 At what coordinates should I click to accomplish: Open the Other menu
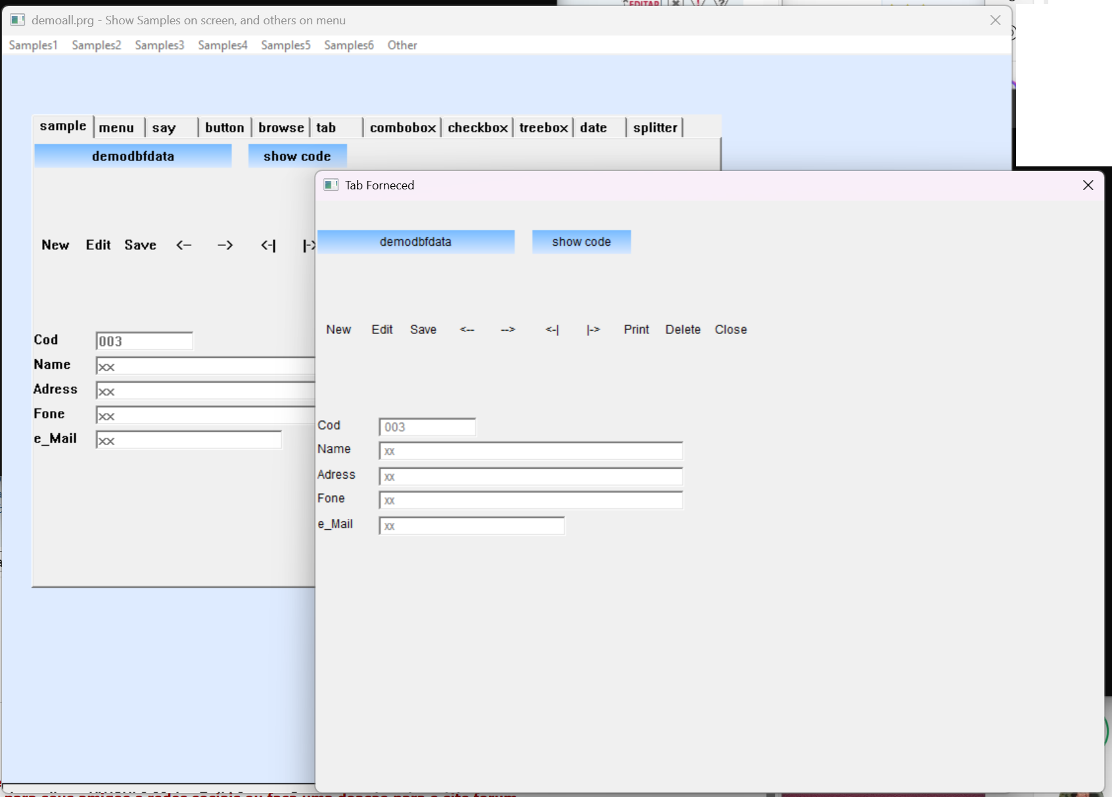click(402, 45)
